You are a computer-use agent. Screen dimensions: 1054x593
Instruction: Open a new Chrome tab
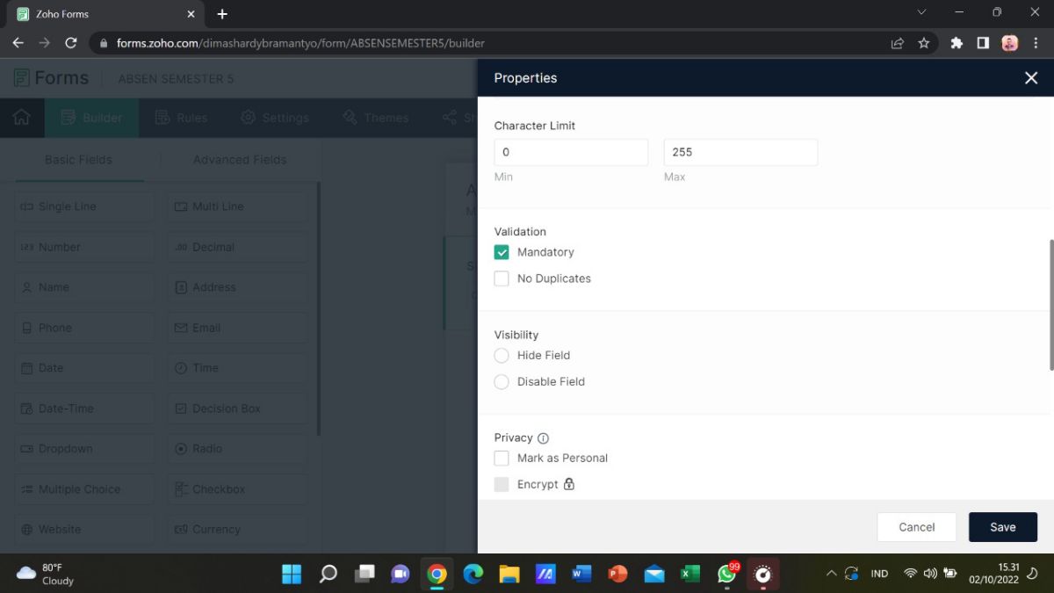point(222,14)
